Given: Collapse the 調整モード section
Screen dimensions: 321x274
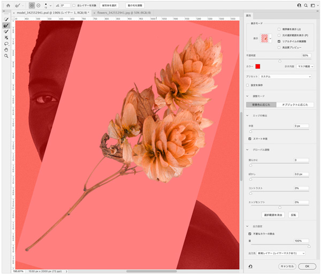Looking at the screenshot, I should click(247, 96).
